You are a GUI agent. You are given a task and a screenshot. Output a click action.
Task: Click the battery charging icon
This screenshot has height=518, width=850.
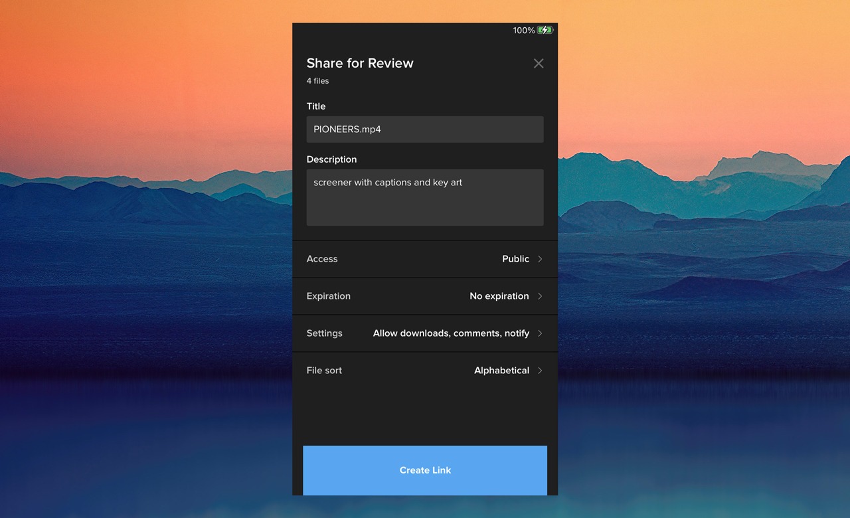[x=545, y=30]
